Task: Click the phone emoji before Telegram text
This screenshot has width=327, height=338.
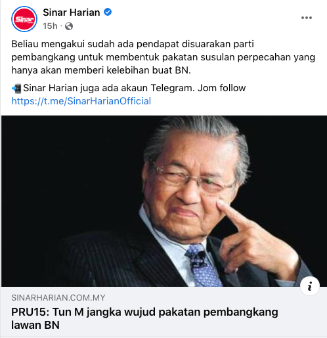Action: tap(16, 89)
